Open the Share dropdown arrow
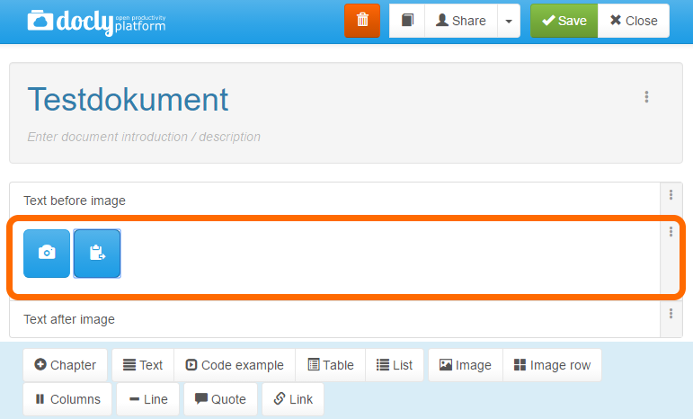693x419 pixels. (x=509, y=21)
